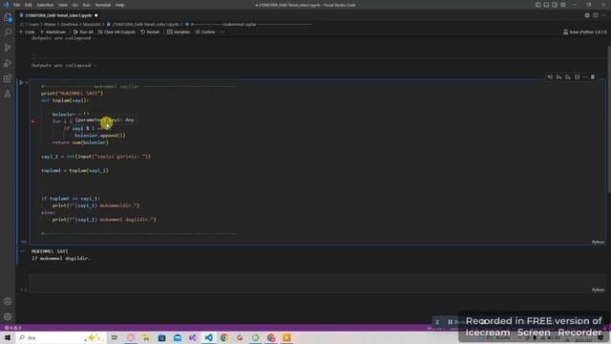Click the Windows taskbar search box
The height and width of the screenshot is (344, 611).
pyautogui.click(x=60, y=337)
